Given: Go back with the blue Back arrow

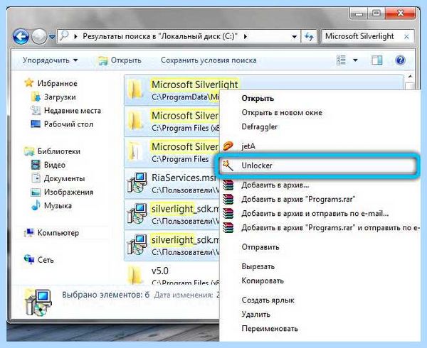Looking at the screenshot, I should (21, 36).
